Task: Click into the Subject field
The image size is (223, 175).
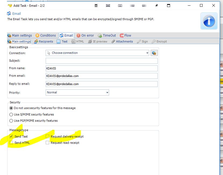Action: coord(102,61)
